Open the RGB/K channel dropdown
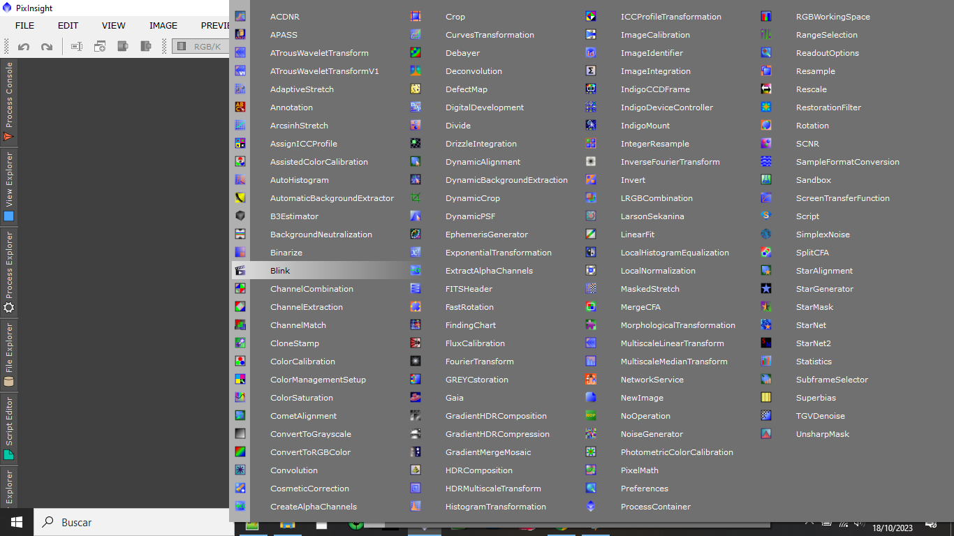The width and height of the screenshot is (954, 536). 200,46
